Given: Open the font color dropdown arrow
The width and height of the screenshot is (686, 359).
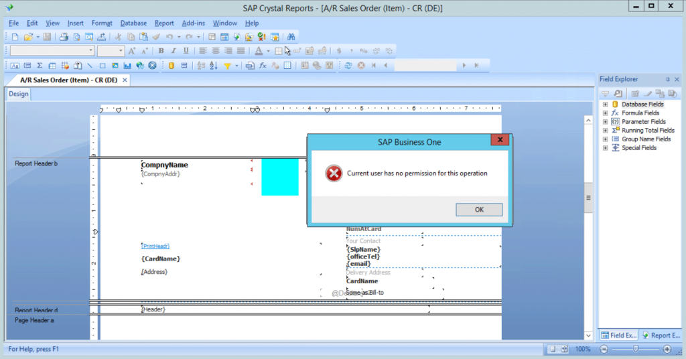Looking at the screenshot, I should [x=268, y=51].
